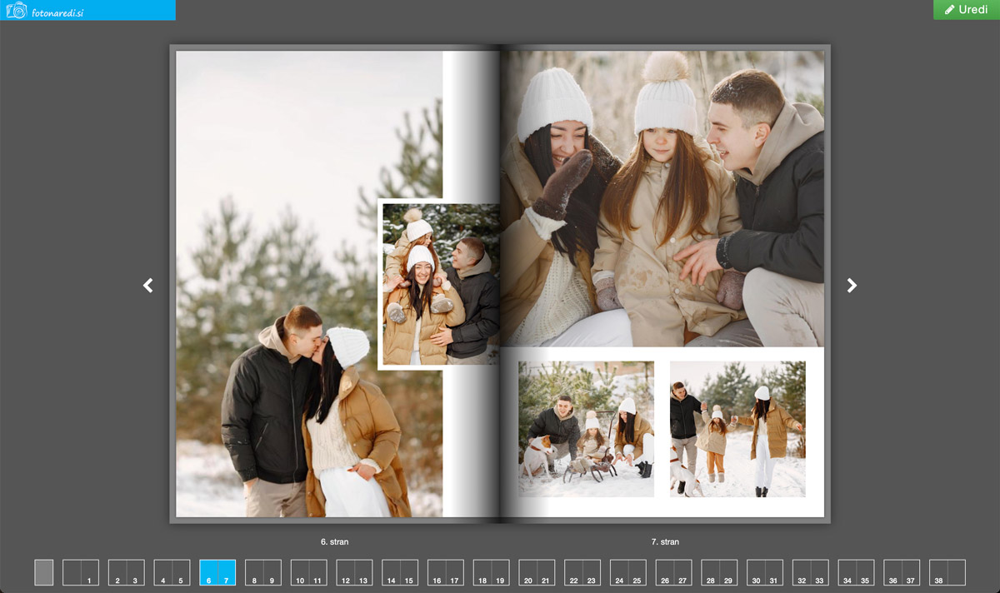Navigate to pages 10-11 spread thumbnail
Screen dimensions: 1000x593
click(308, 572)
